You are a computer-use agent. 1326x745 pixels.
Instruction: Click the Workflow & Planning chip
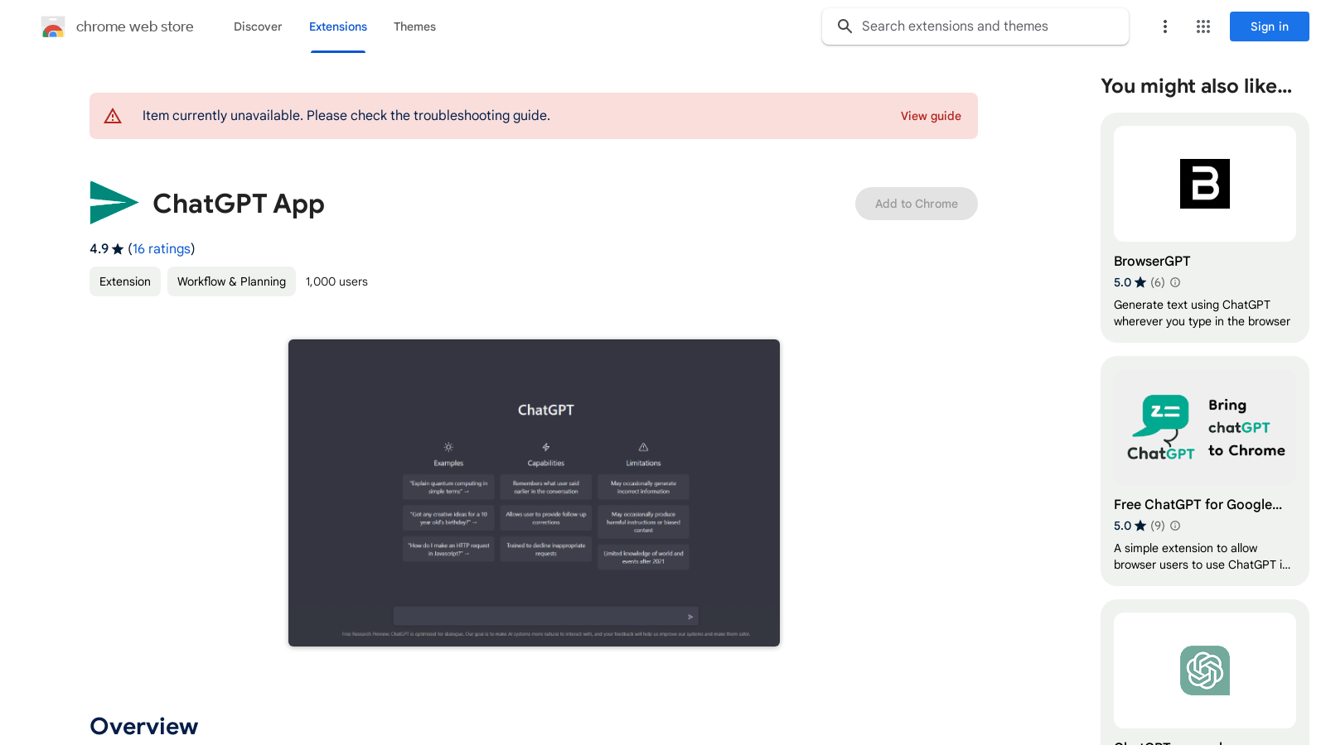231,281
